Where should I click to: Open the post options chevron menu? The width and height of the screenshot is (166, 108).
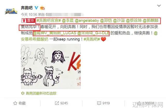(x=159, y=6)
